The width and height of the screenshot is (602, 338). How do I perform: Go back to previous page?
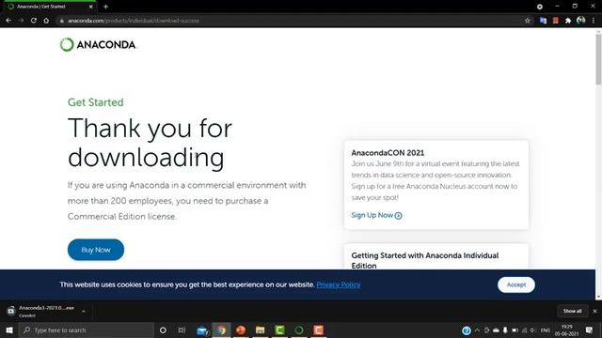coord(8,21)
